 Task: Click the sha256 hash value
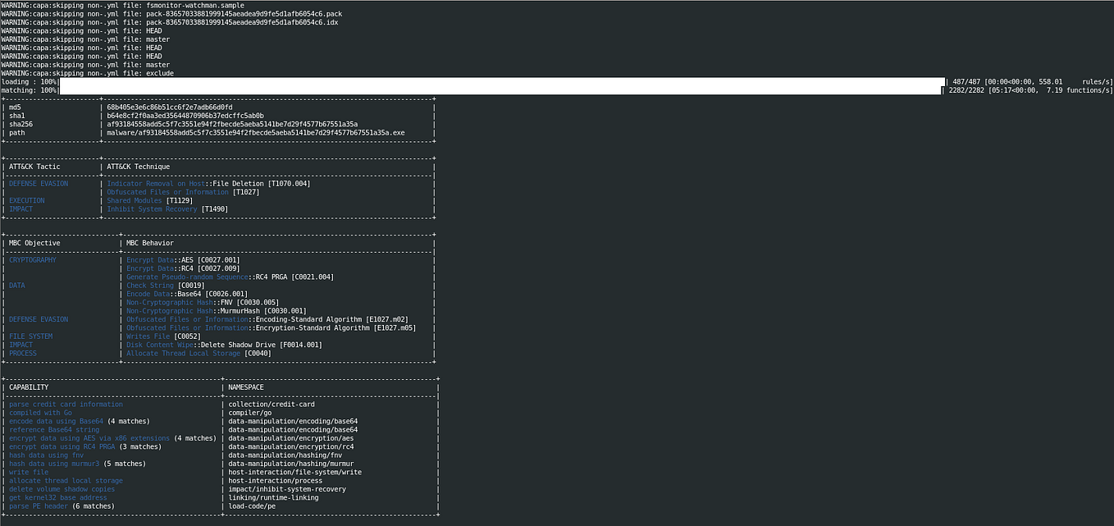pos(232,124)
